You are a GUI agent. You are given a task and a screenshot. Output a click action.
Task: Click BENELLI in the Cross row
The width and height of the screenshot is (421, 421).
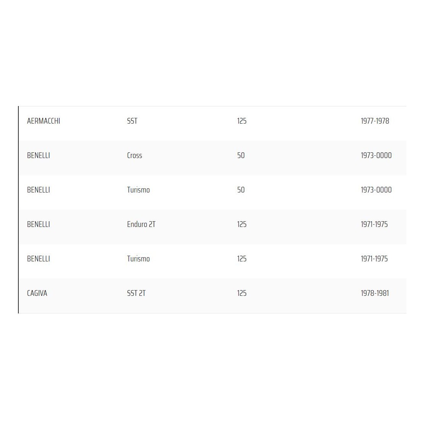(x=38, y=155)
